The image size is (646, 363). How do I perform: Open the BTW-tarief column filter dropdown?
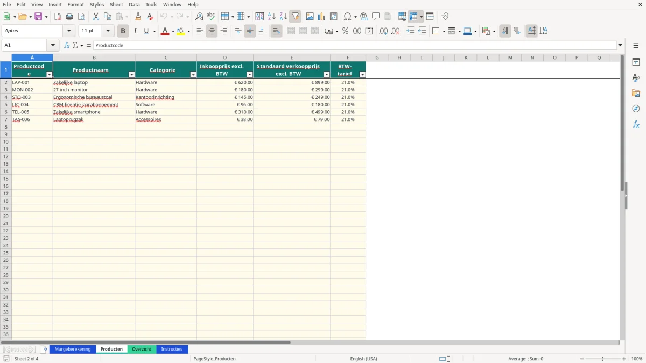(x=362, y=74)
